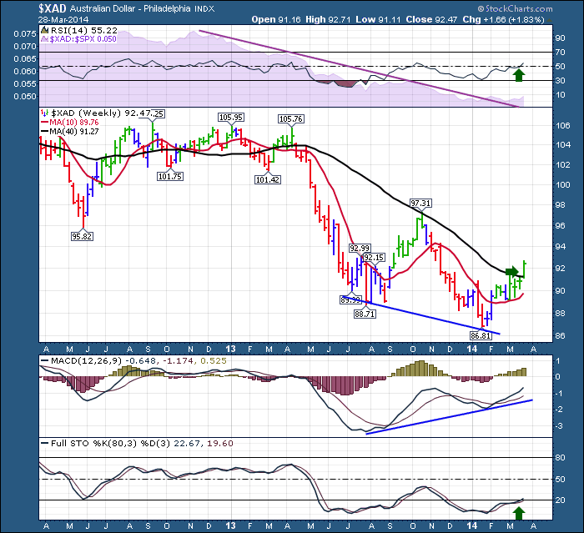584x533 pixels.
Task: Click the RSI 30 level axis label
Action: pyautogui.click(x=560, y=80)
